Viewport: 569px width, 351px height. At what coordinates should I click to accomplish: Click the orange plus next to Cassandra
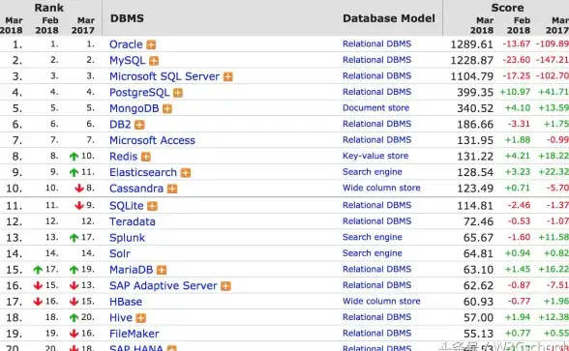tap(172, 189)
